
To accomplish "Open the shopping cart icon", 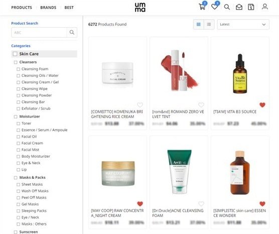I will [x=202, y=7].
